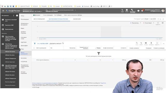The image size is (166, 93).
Task: Open the table Columns icon
Action: coord(146,43)
